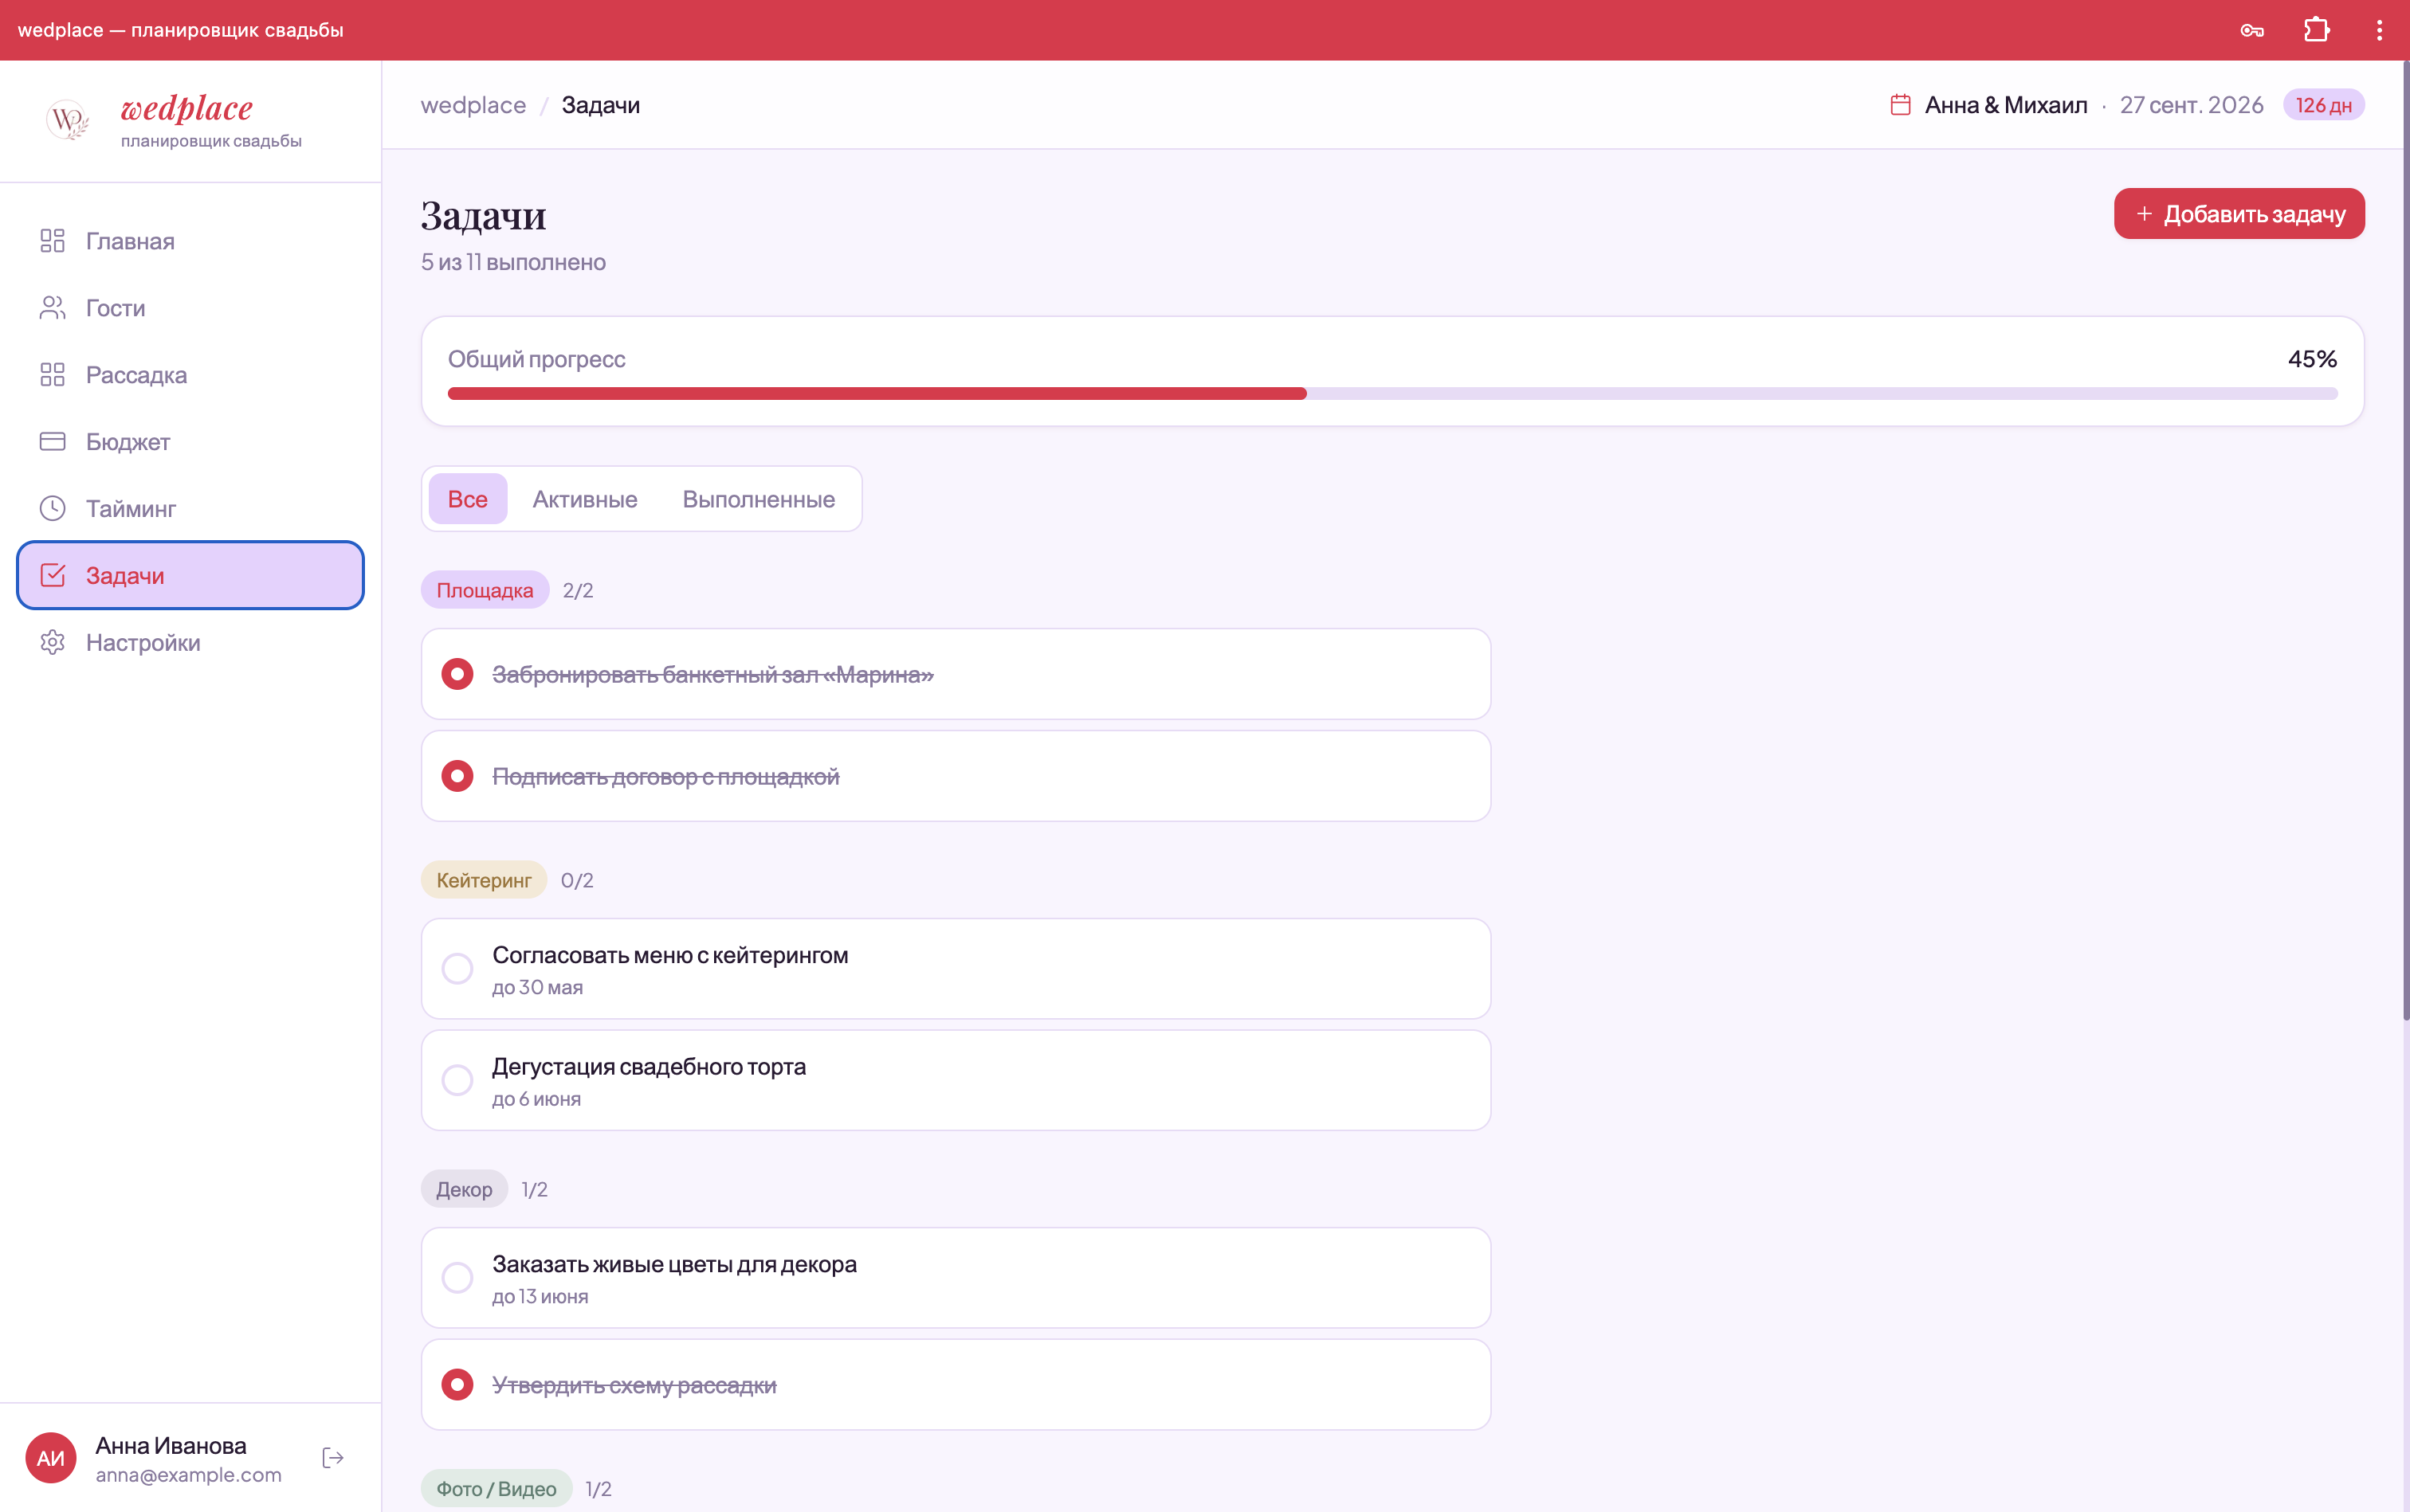Image resolution: width=2410 pixels, height=1512 pixels.
Task: Click the «до 6 июня» deadline text
Action: pos(536,1099)
